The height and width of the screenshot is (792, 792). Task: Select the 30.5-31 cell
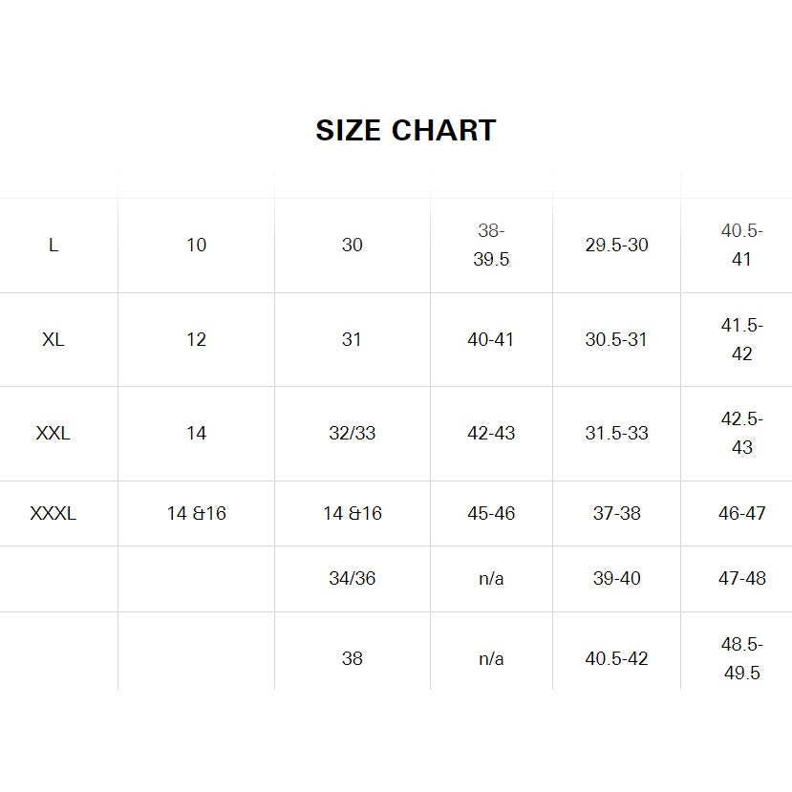click(x=616, y=339)
